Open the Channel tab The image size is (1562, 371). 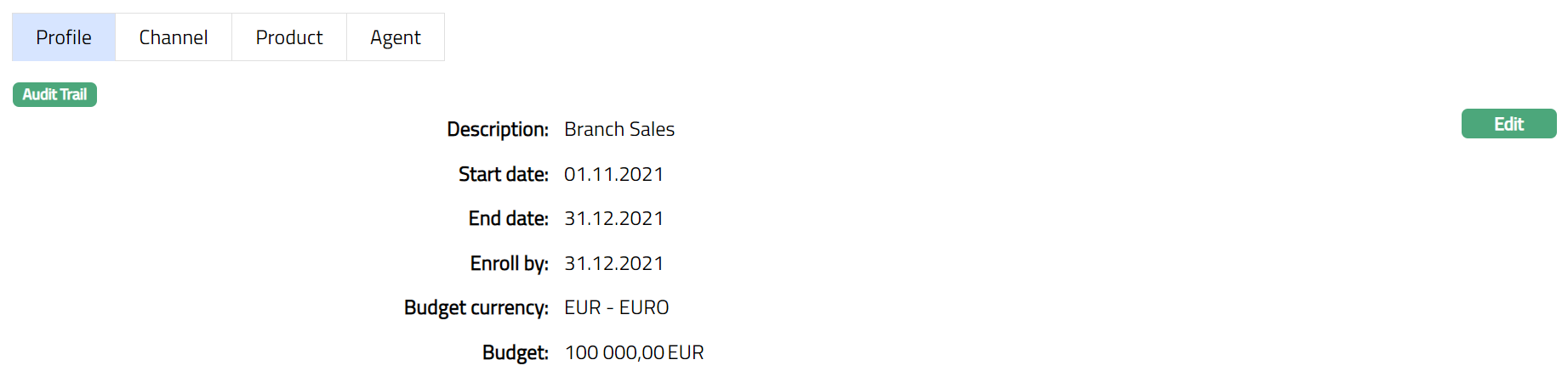pyautogui.click(x=174, y=37)
